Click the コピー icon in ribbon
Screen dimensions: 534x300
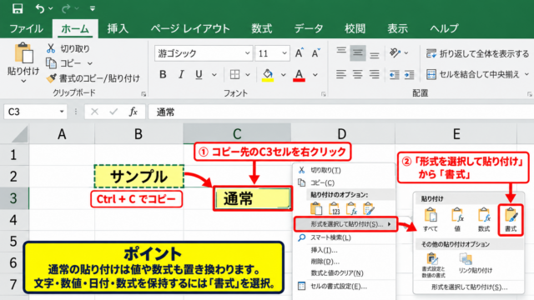coord(51,63)
